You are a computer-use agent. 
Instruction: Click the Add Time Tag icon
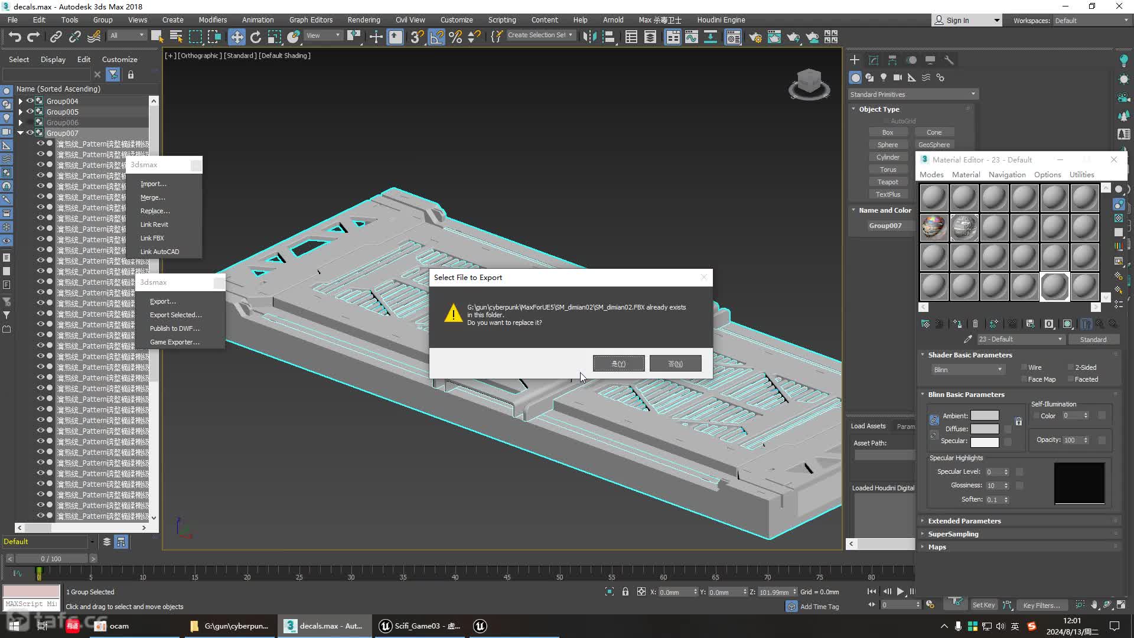[791, 607]
